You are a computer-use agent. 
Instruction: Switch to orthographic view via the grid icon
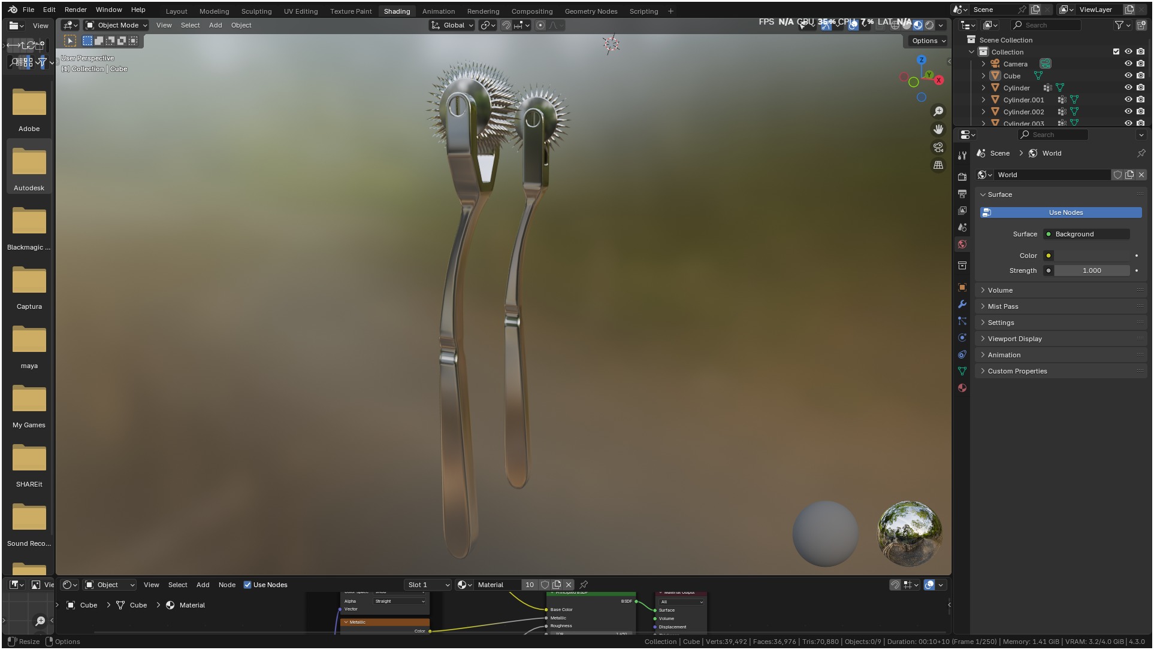pyautogui.click(x=938, y=165)
